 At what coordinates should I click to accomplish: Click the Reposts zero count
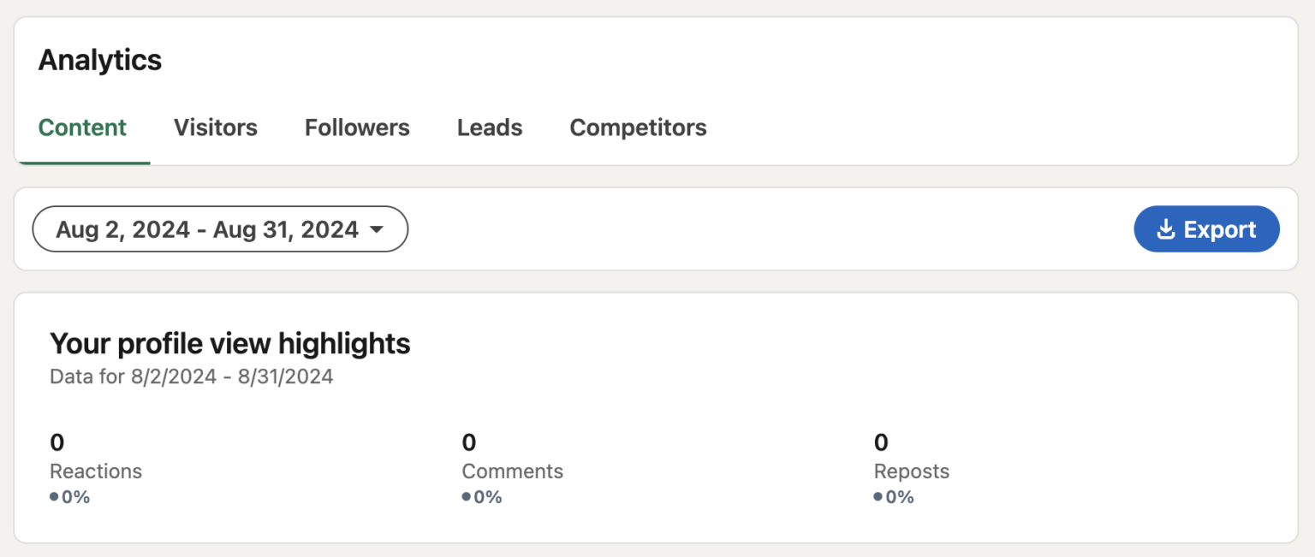(x=880, y=442)
